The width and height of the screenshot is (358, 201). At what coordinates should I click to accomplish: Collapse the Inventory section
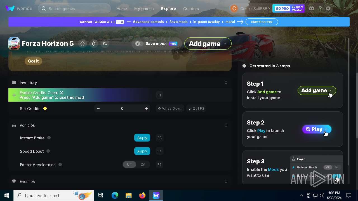coord(226,82)
